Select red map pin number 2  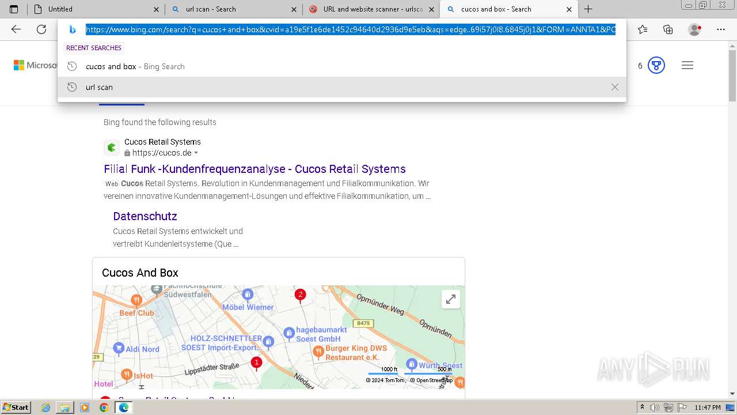pos(300,296)
